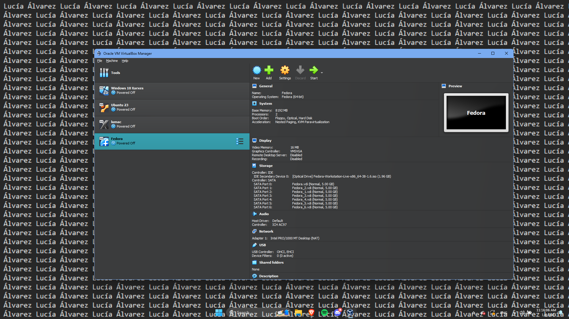Click the Add machine plus icon

pos(269,70)
